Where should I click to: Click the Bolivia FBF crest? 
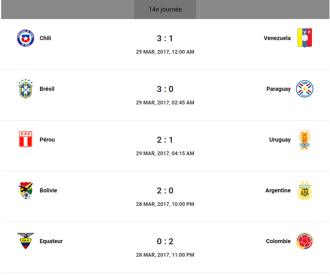pyautogui.click(x=26, y=190)
